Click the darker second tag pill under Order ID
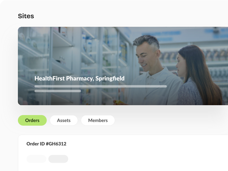 tap(58, 159)
